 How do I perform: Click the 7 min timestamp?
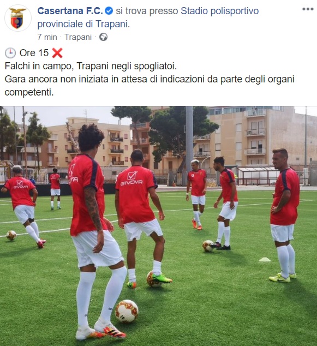pyautogui.click(x=47, y=37)
